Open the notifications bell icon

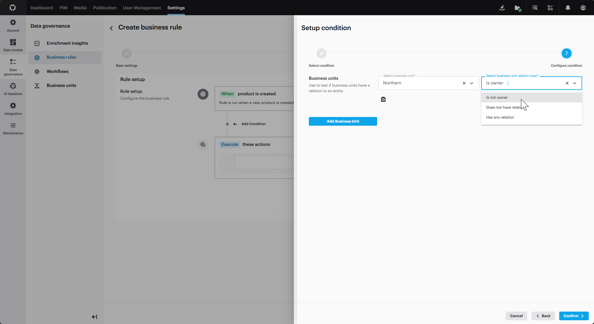568,8
